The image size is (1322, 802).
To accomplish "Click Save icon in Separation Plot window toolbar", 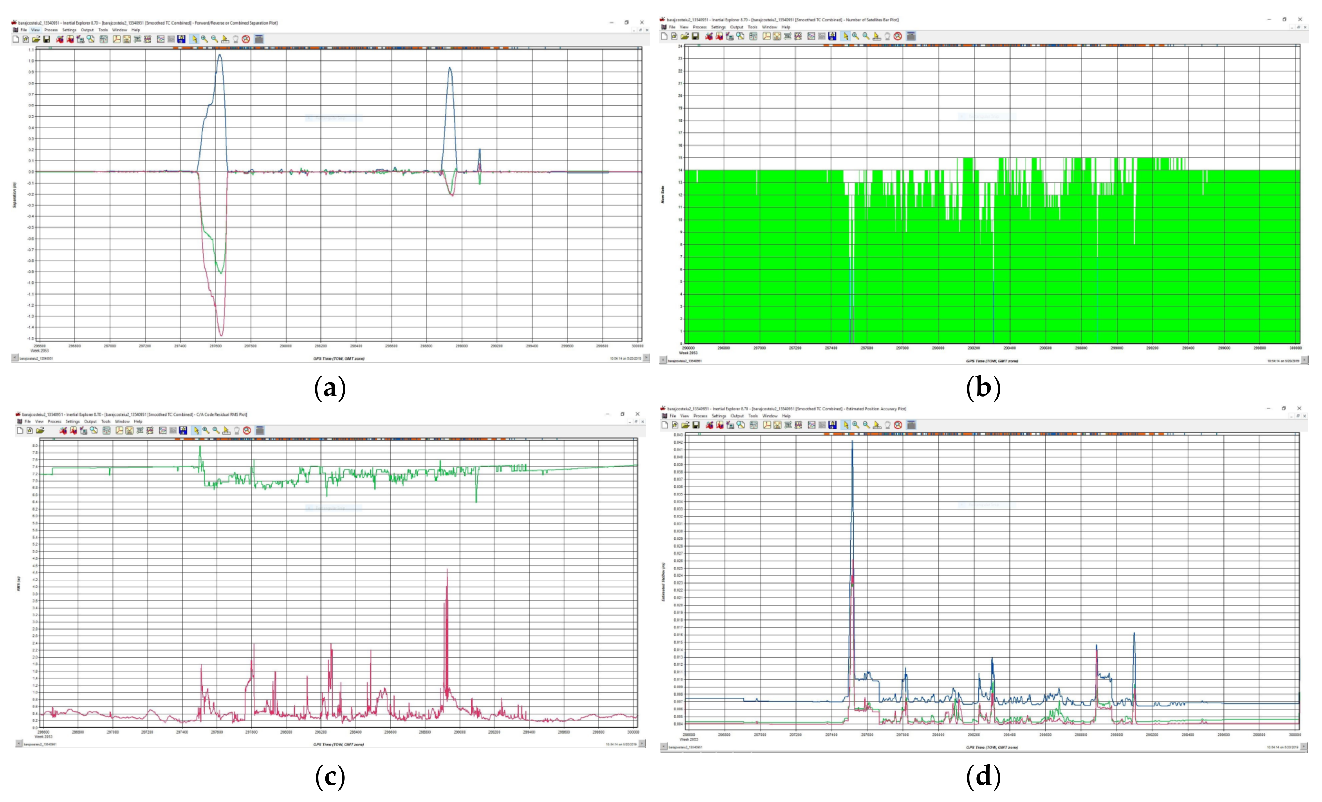I will click(x=47, y=39).
